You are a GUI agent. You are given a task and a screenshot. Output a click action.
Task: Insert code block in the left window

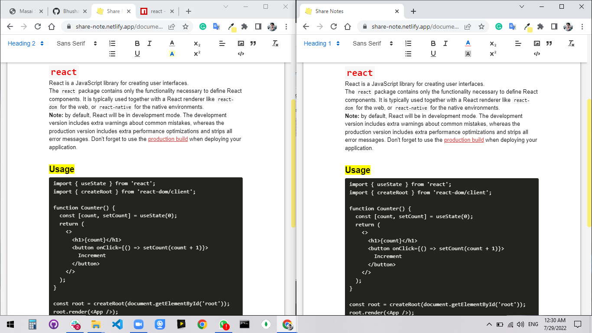pyautogui.click(x=241, y=54)
